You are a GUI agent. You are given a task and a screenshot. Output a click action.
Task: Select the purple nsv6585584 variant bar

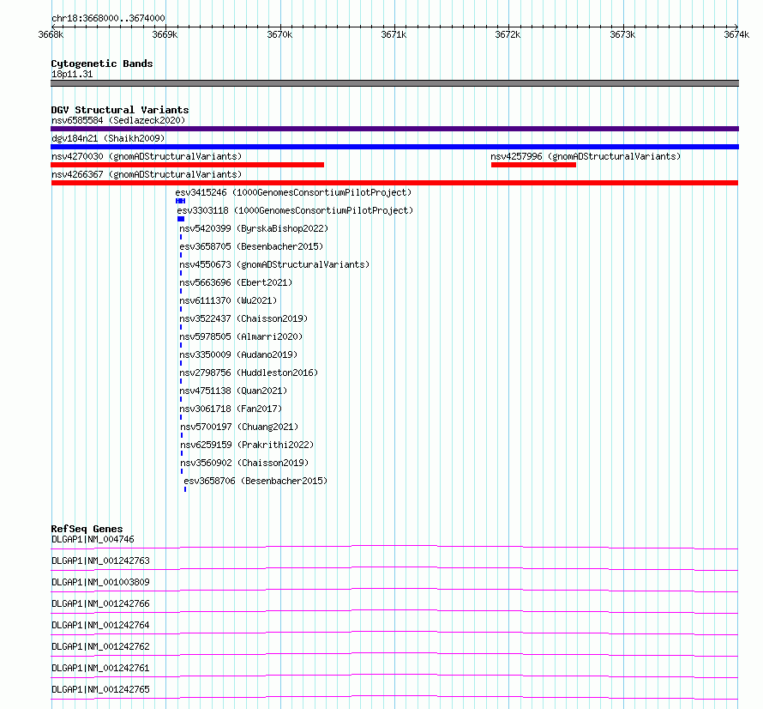[394, 129]
